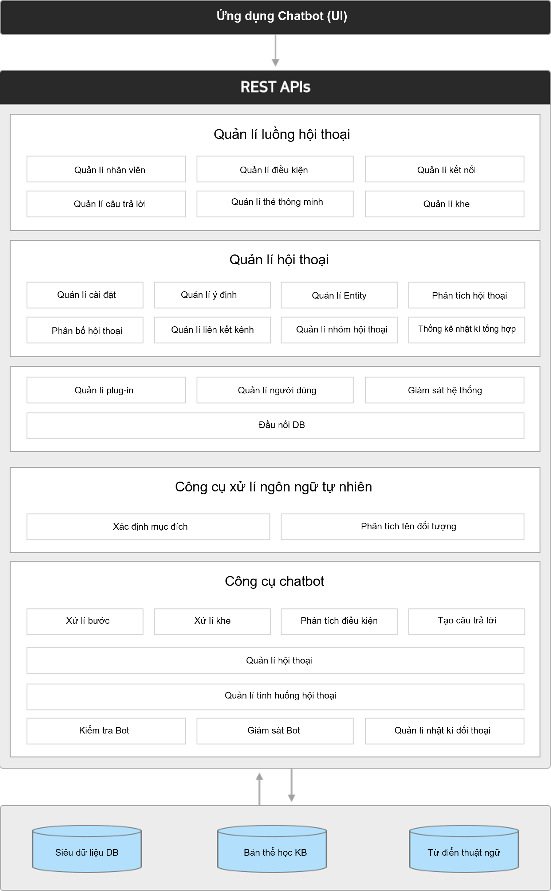Viewport: 551px width, 891px height.
Task: Click the Giám sát Bot box
Action: click(x=275, y=731)
